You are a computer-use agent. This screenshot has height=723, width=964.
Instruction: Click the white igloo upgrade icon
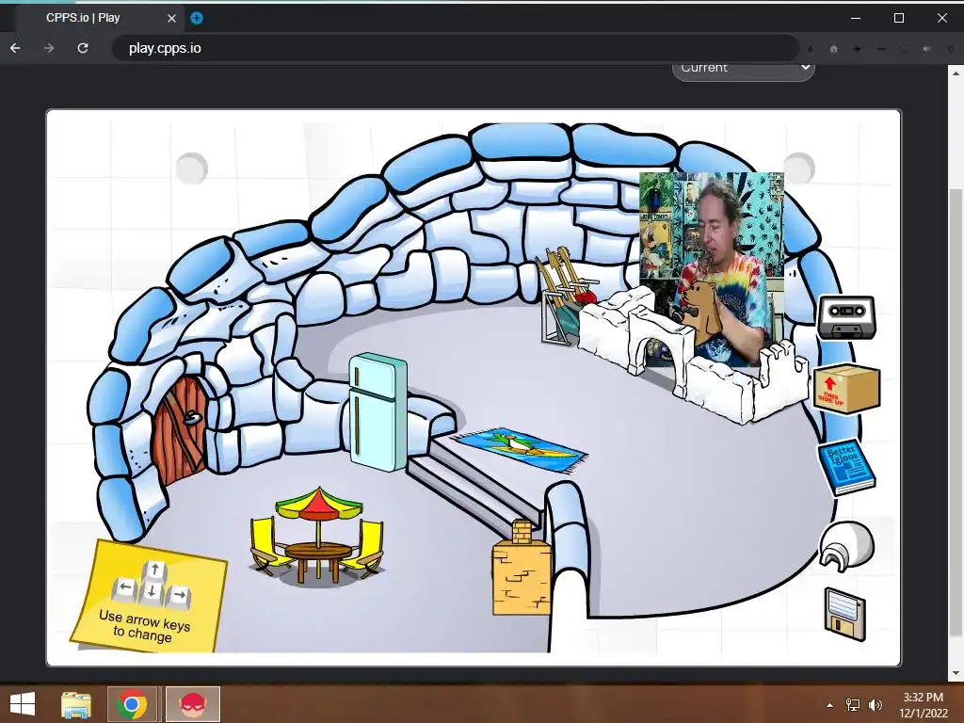[846, 545]
